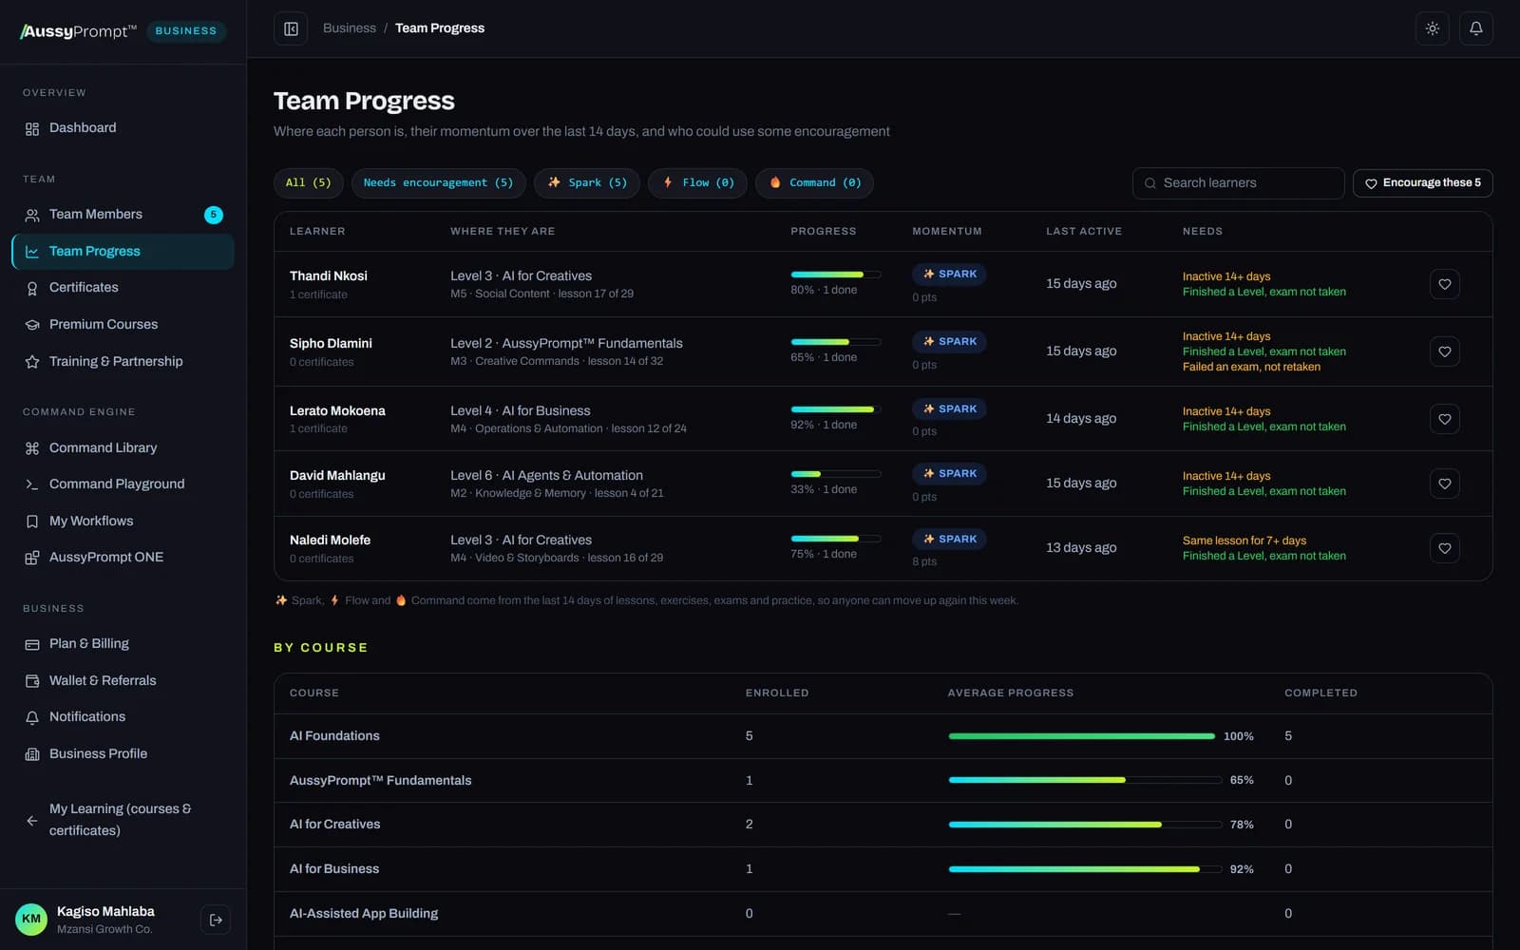The width and height of the screenshot is (1520, 950).
Task: Launch Command Playground
Action: 123,484
